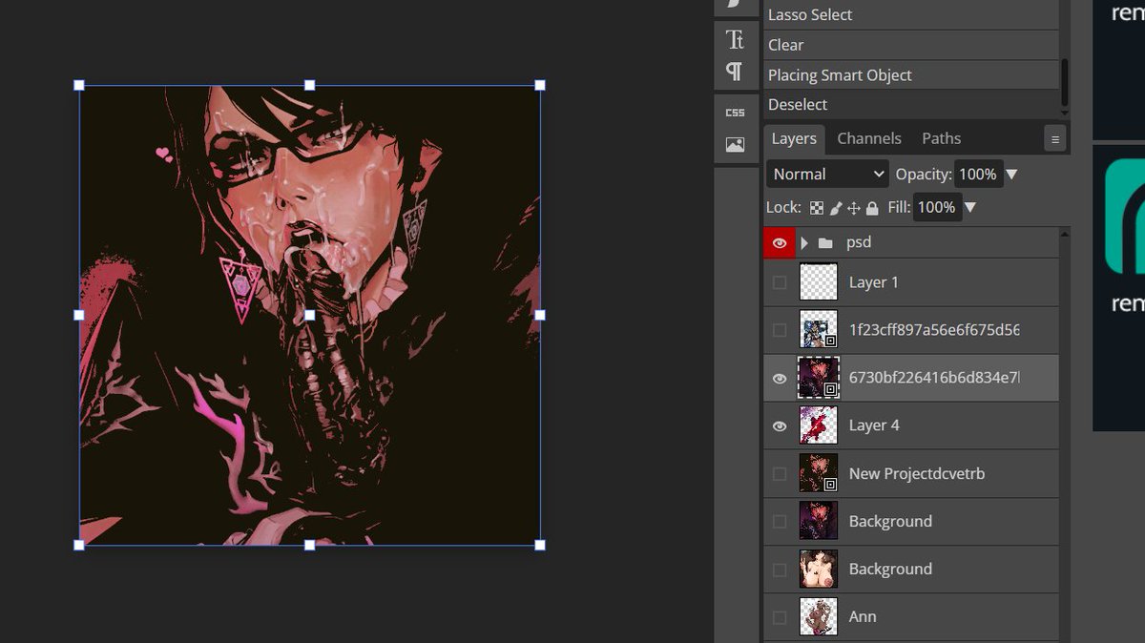Select the Layer 1 name label
The width and height of the screenshot is (1145, 643).
874,282
